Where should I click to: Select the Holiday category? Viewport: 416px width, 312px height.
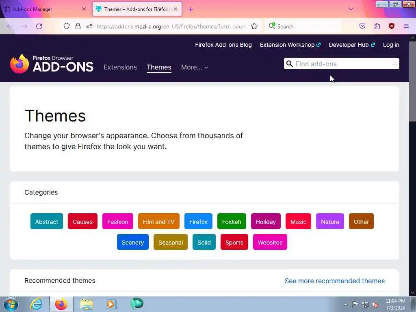pyautogui.click(x=266, y=221)
